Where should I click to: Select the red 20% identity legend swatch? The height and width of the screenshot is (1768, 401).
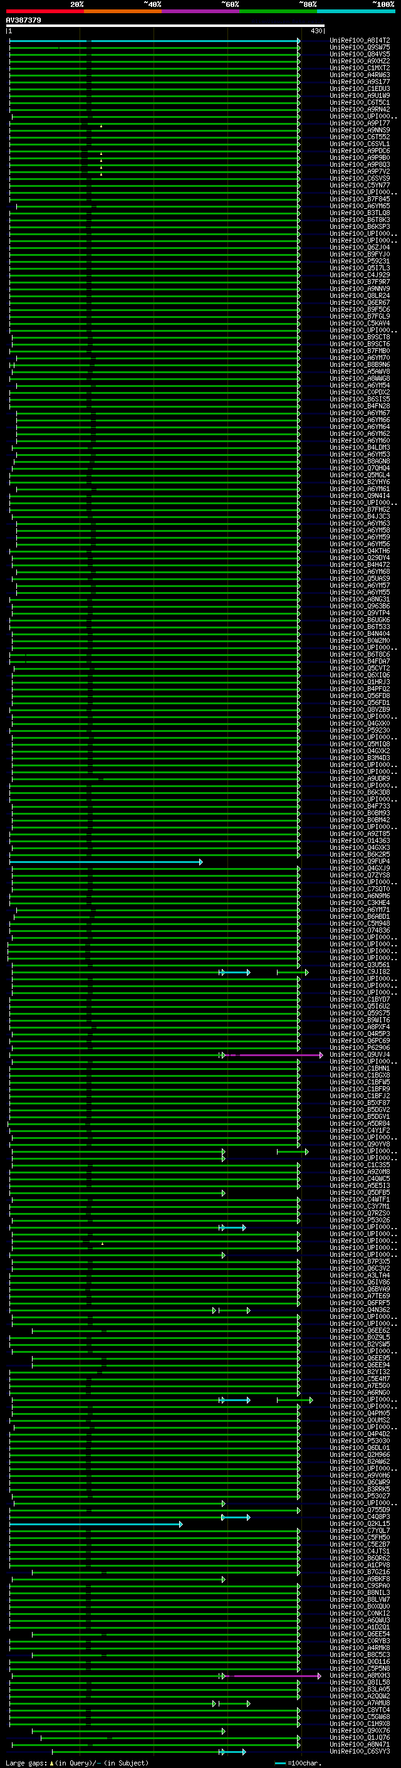(x=44, y=11)
